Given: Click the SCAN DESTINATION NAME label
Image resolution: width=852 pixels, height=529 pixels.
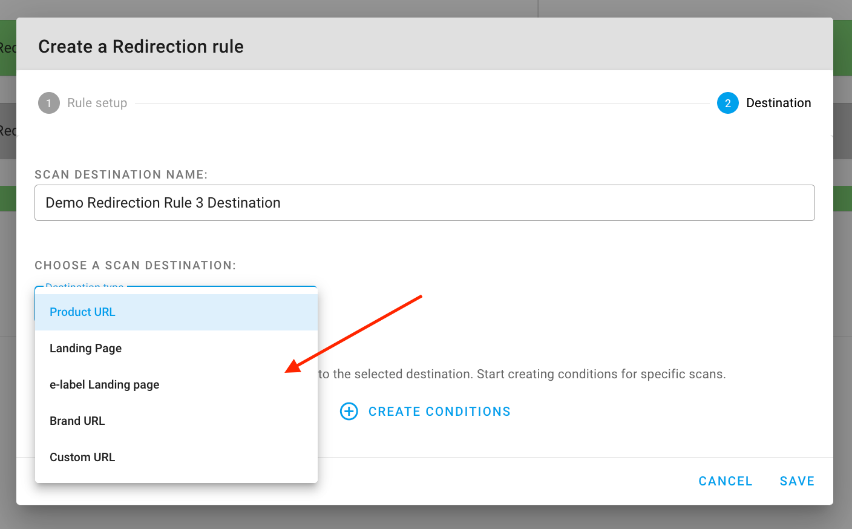Looking at the screenshot, I should pos(121,175).
